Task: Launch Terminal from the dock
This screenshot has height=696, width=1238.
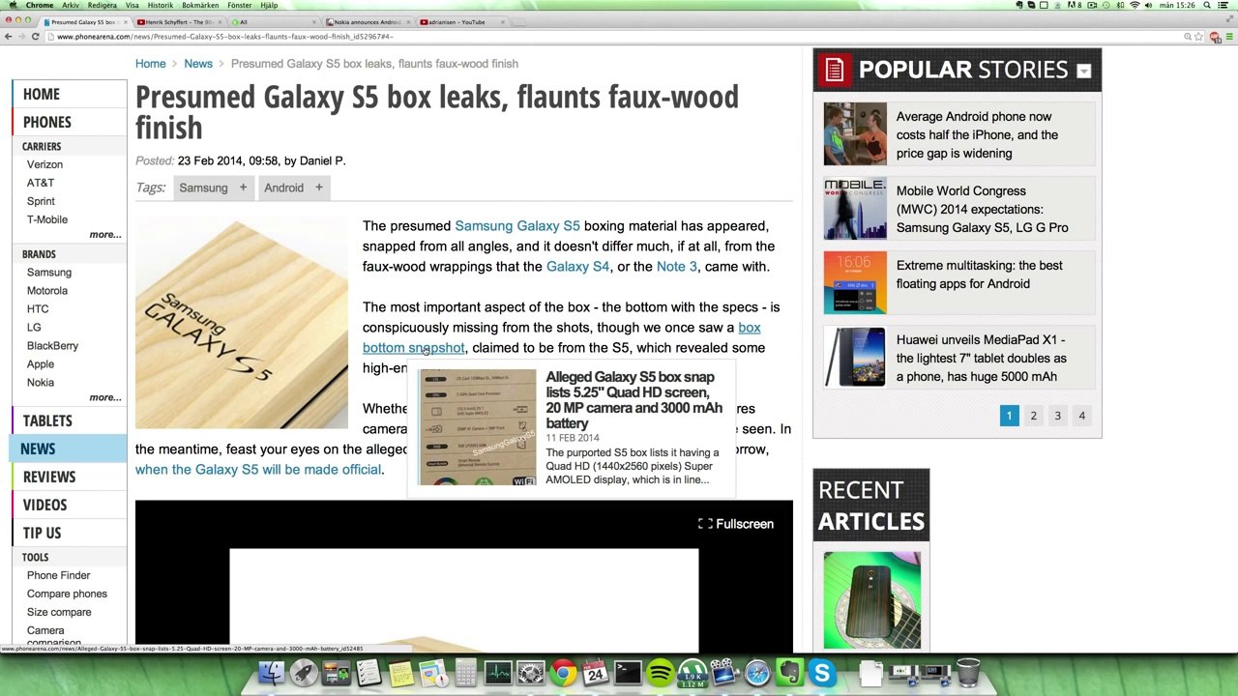Action: tap(628, 672)
